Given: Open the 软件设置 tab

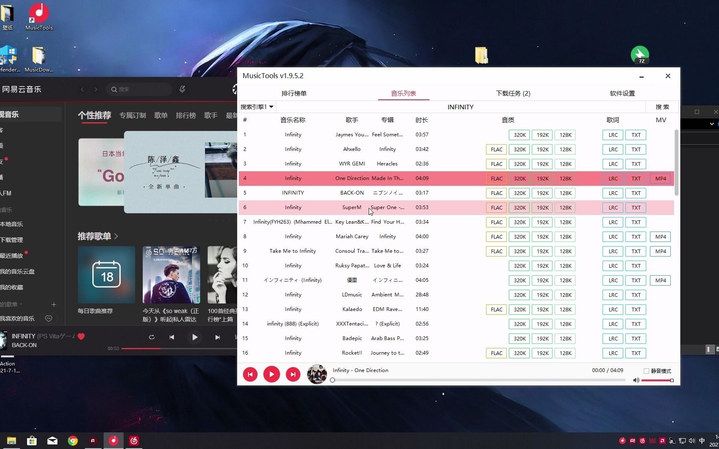Looking at the screenshot, I should (622, 93).
